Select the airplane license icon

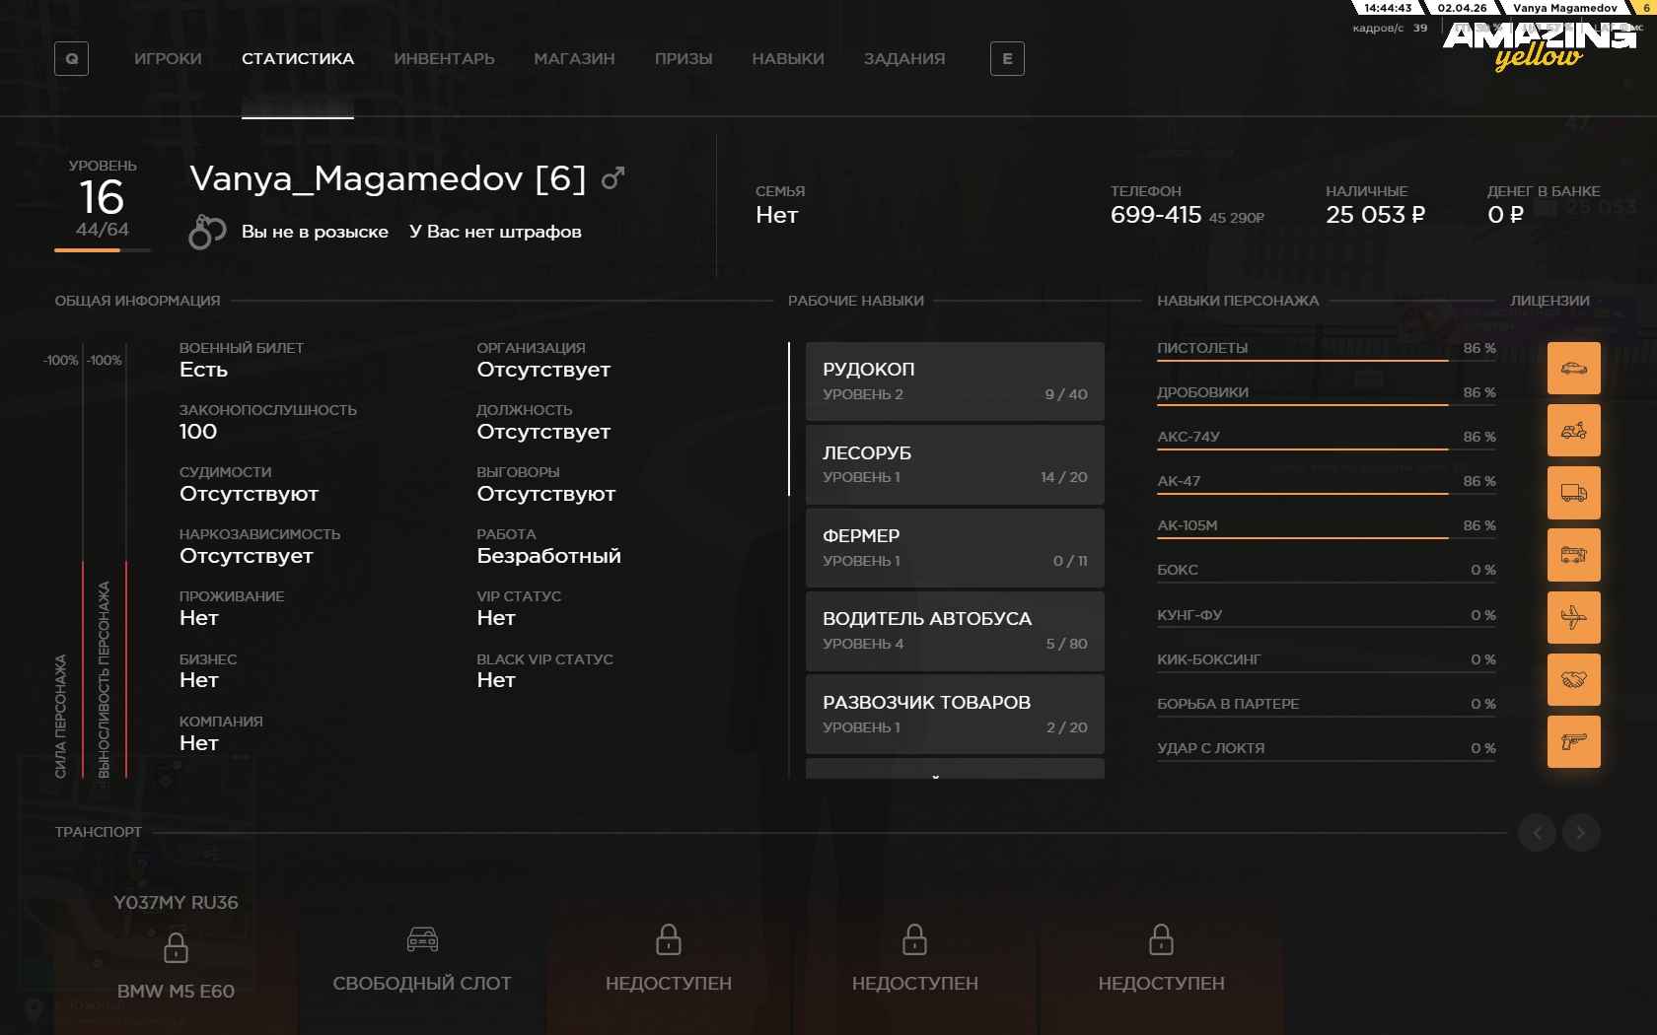[1573, 617]
